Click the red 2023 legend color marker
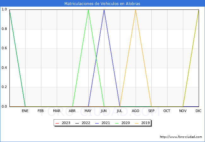205x142 pixels. 57,123
